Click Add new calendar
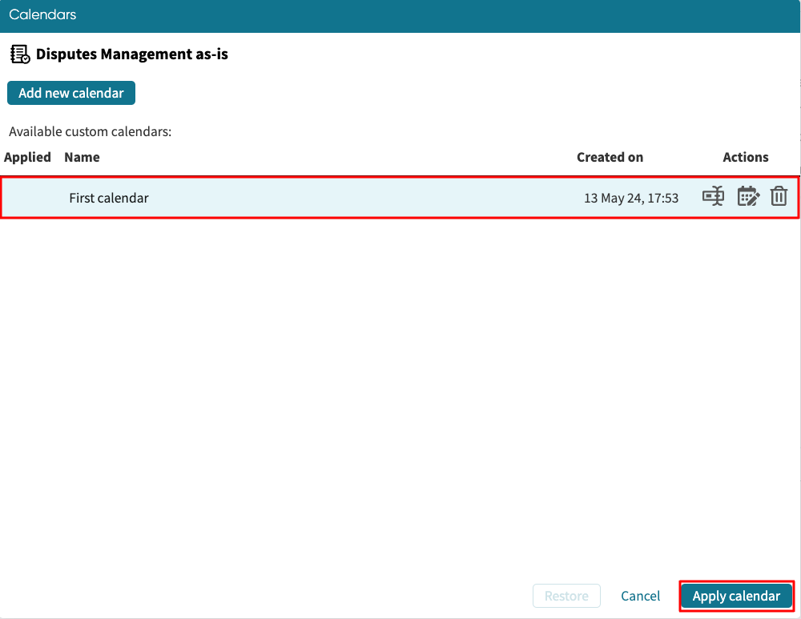 point(70,93)
